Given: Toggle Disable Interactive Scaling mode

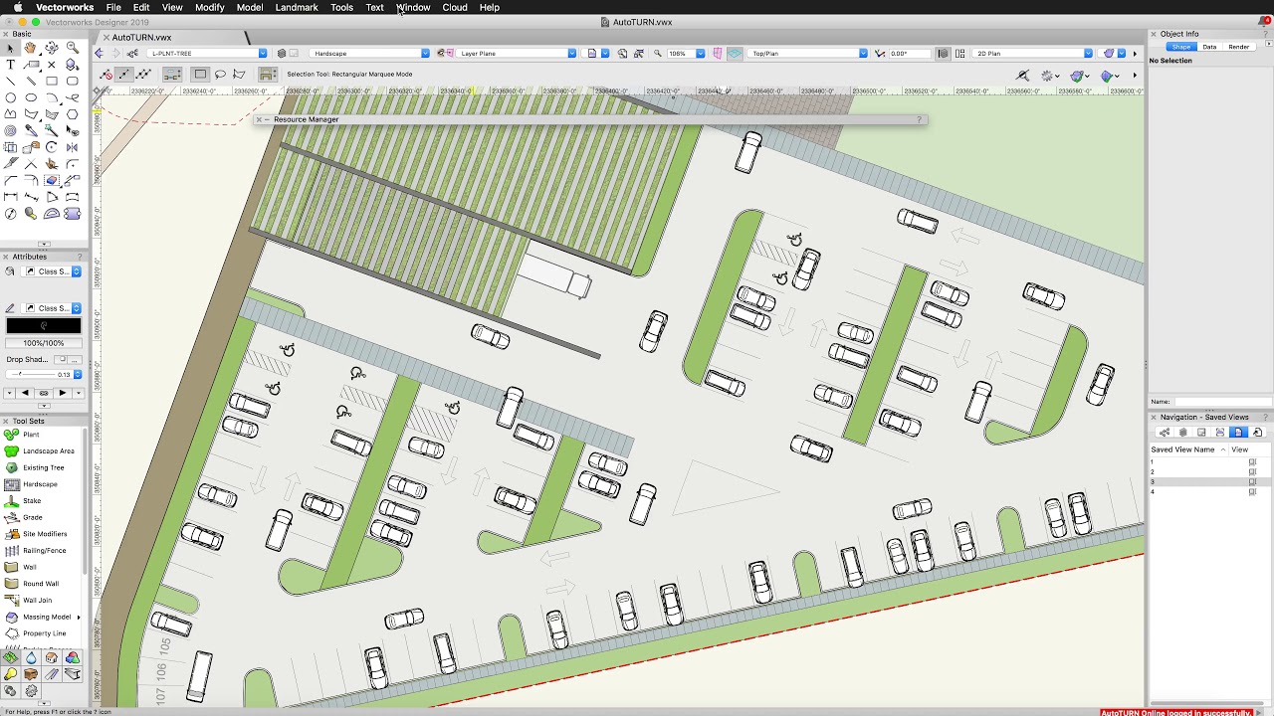Looking at the screenshot, I should pyautogui.click(x=106, y=74).
